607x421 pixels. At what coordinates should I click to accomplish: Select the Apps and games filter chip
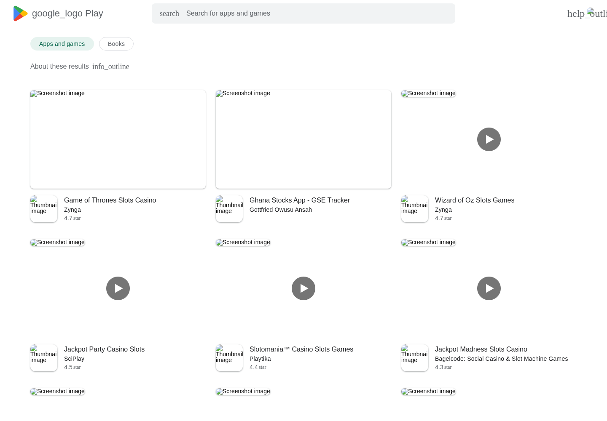tap(62, 44)
